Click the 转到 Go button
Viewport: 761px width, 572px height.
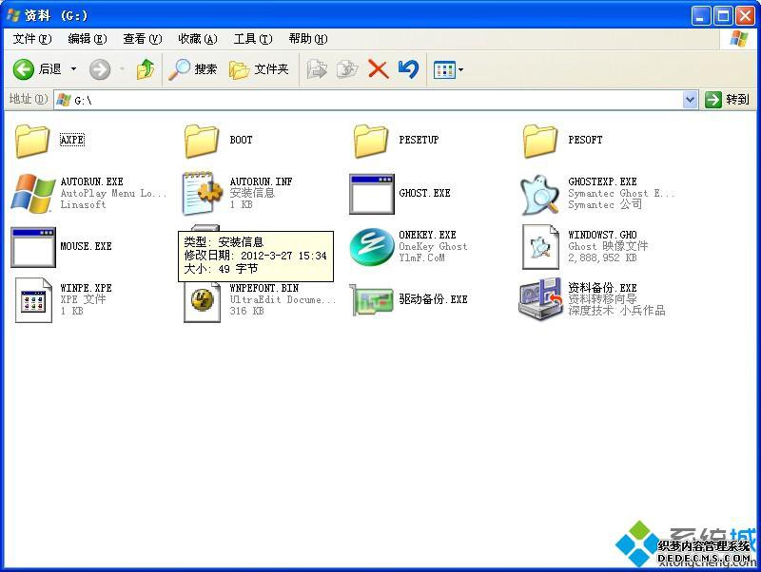[x=727, y=100]
